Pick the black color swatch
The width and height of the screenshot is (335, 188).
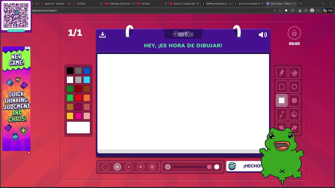pyautogui.click(x=70, y=71)
